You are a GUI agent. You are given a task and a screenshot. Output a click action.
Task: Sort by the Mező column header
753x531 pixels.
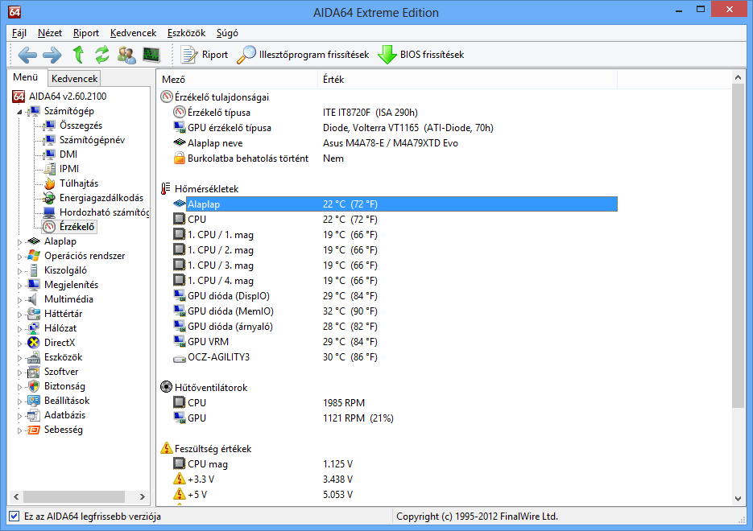[238, 80]
